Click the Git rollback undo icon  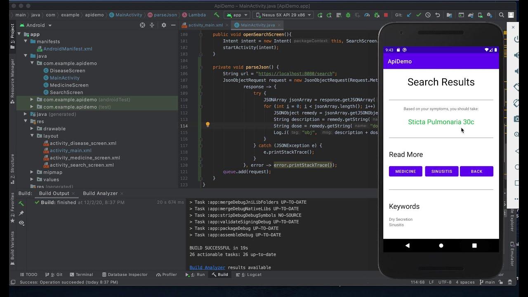pos(438,15)
